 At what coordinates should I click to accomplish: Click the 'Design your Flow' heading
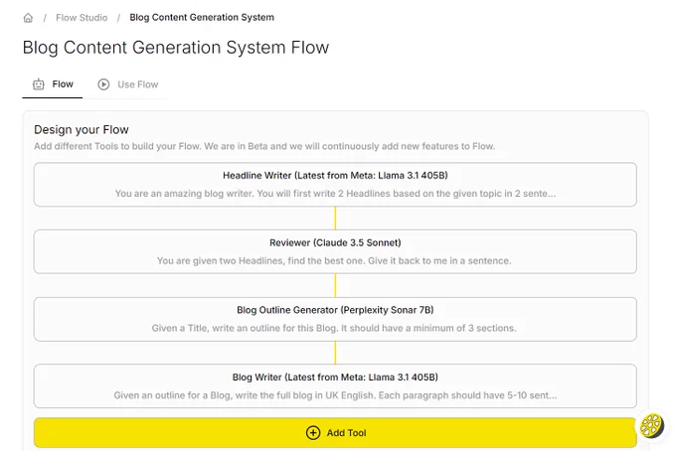(x=82, y=130)
